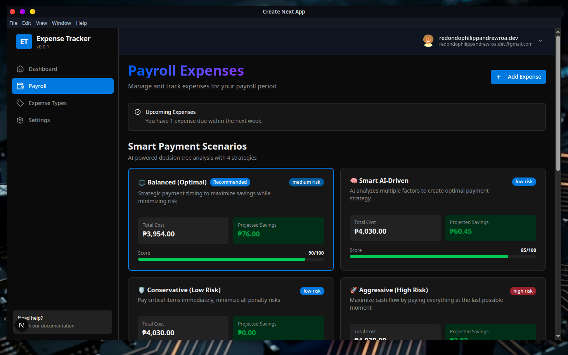Click the Smart Payment Scenarios heading
Viewport: 568px width, 355px height.
click(x=187, y=146)
